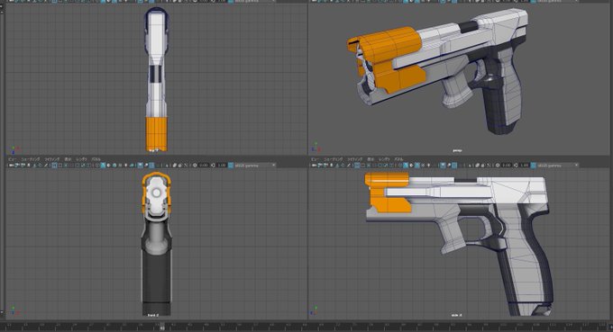Screen dimensions: 613x332
Task: Open シェーディング (Shading) menu in side view panel
Action: (x=333, y=159)
